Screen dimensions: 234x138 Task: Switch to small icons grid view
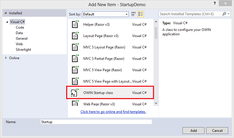point(133,14)
